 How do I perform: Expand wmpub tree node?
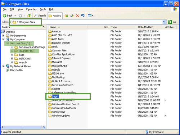(12, 62)
